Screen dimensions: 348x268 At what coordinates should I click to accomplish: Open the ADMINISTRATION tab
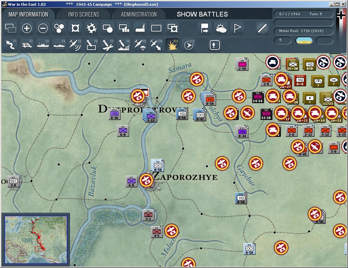139,14
